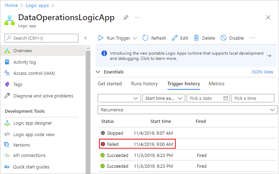Open the JSON View link
279x174 pixels.
coord(262,72)
